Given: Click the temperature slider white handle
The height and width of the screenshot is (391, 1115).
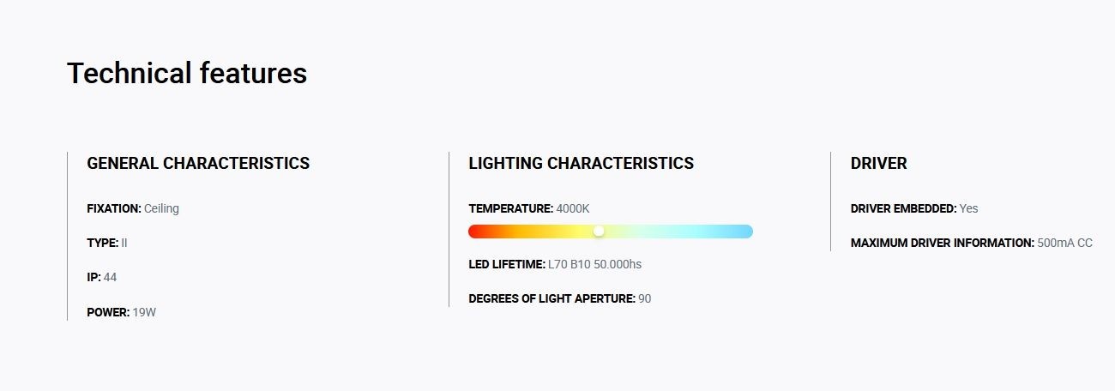Looking at the screenshot, I should tap(599, 232).
